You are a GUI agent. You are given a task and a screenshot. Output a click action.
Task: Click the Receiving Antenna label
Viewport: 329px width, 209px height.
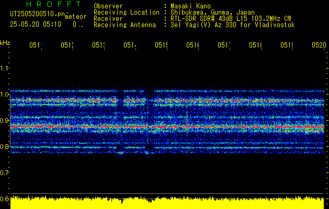124,25
